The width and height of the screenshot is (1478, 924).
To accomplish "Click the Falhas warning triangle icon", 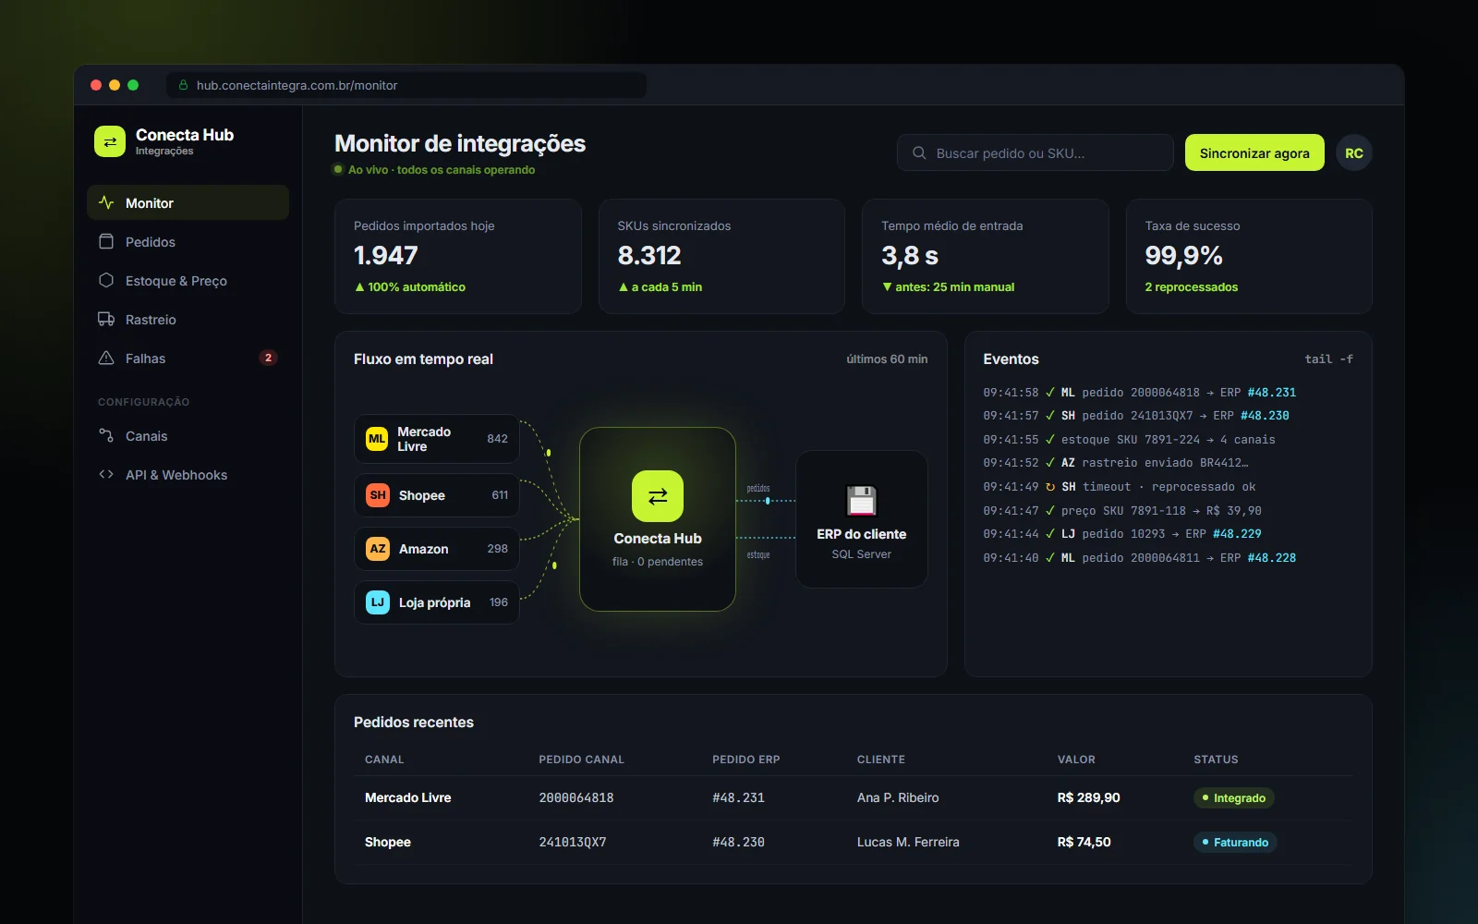I will tap(106, 358).
